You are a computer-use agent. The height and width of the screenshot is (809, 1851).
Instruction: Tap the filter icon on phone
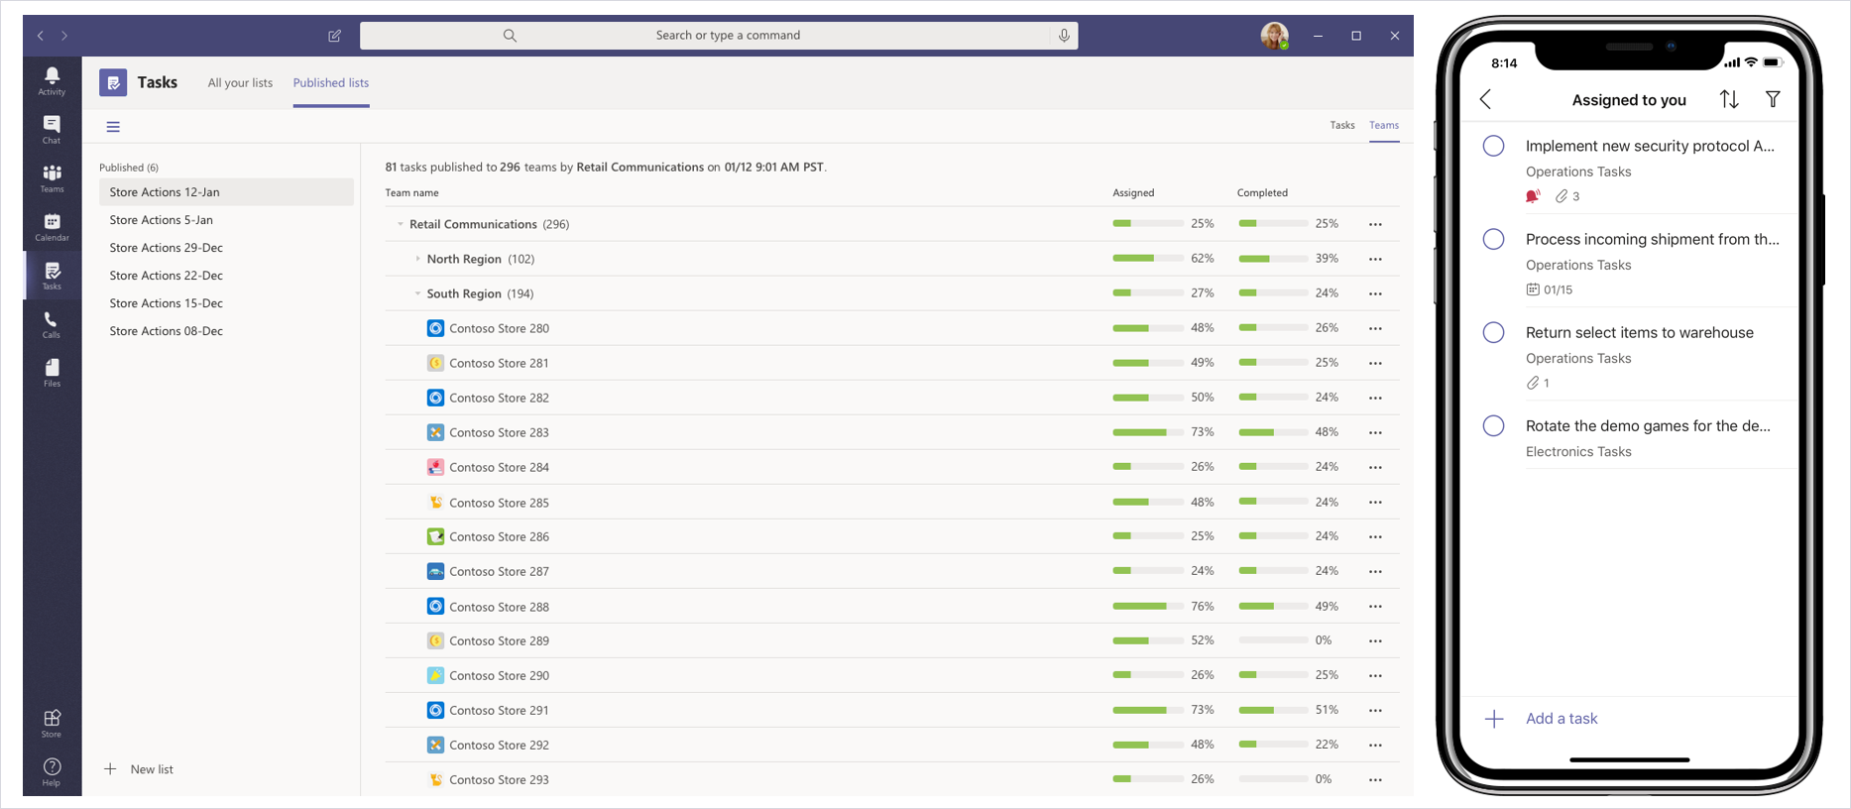point(1773,99)
